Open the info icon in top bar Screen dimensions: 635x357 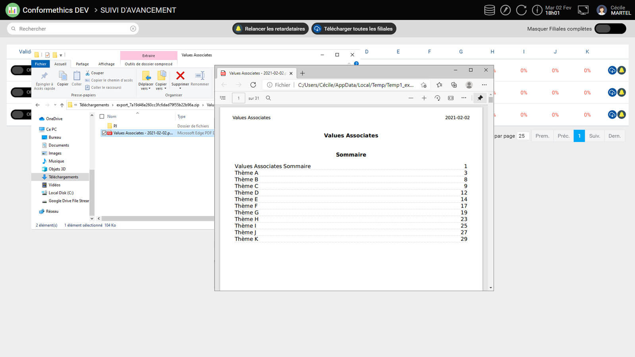[537, 10]
